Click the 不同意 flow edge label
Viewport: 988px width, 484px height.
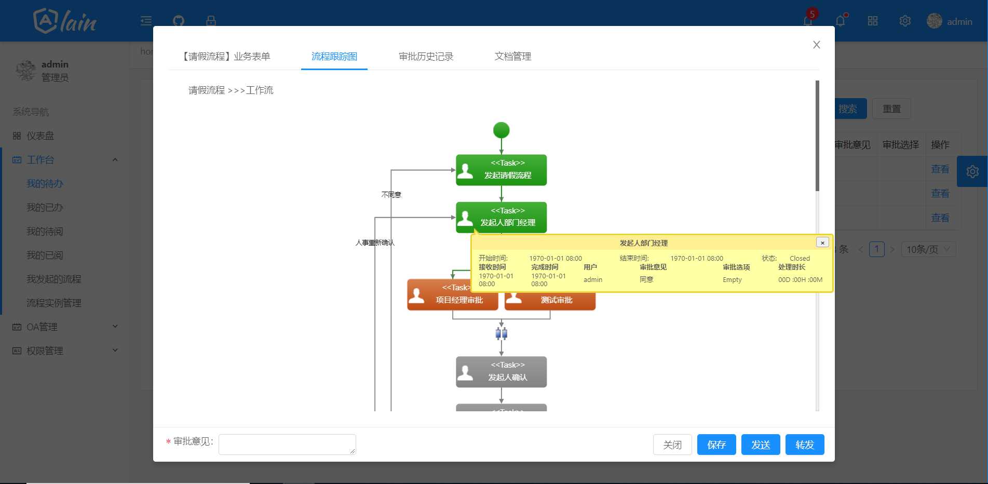point(391,195)
